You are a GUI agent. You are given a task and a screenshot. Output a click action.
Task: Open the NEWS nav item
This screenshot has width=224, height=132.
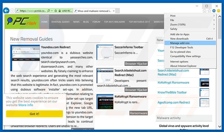pyautogui.click(x=76, y=22)
